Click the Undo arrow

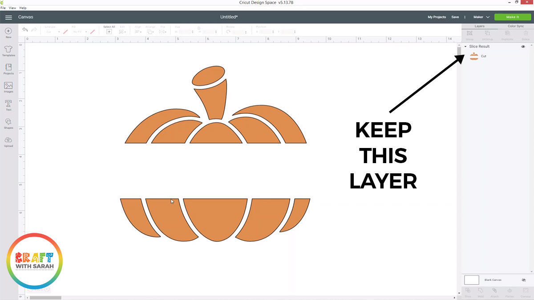[25, 30]
